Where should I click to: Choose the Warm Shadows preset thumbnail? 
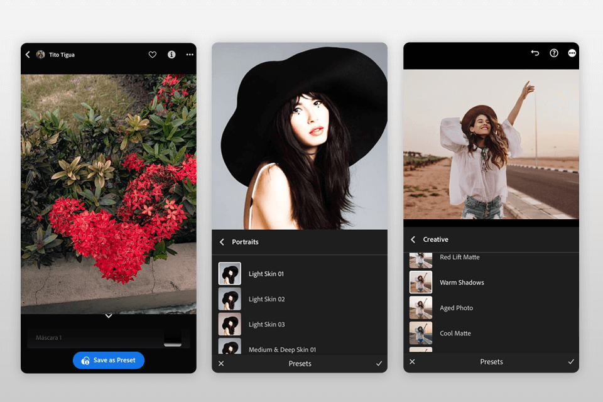(x=421, y=282)
